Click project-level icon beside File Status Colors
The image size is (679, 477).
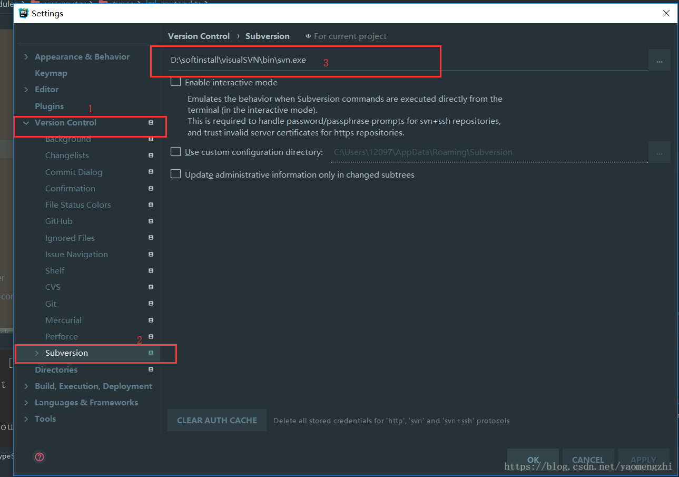151,205
